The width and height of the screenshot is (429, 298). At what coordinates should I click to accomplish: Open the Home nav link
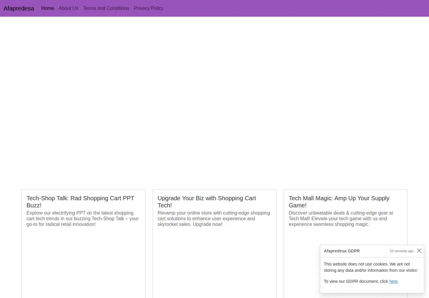click(x=47, y=8)
